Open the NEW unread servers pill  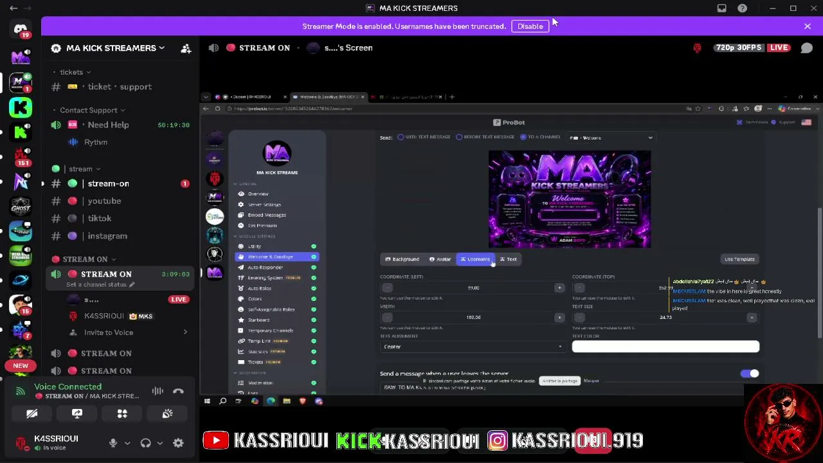[21, 366]
